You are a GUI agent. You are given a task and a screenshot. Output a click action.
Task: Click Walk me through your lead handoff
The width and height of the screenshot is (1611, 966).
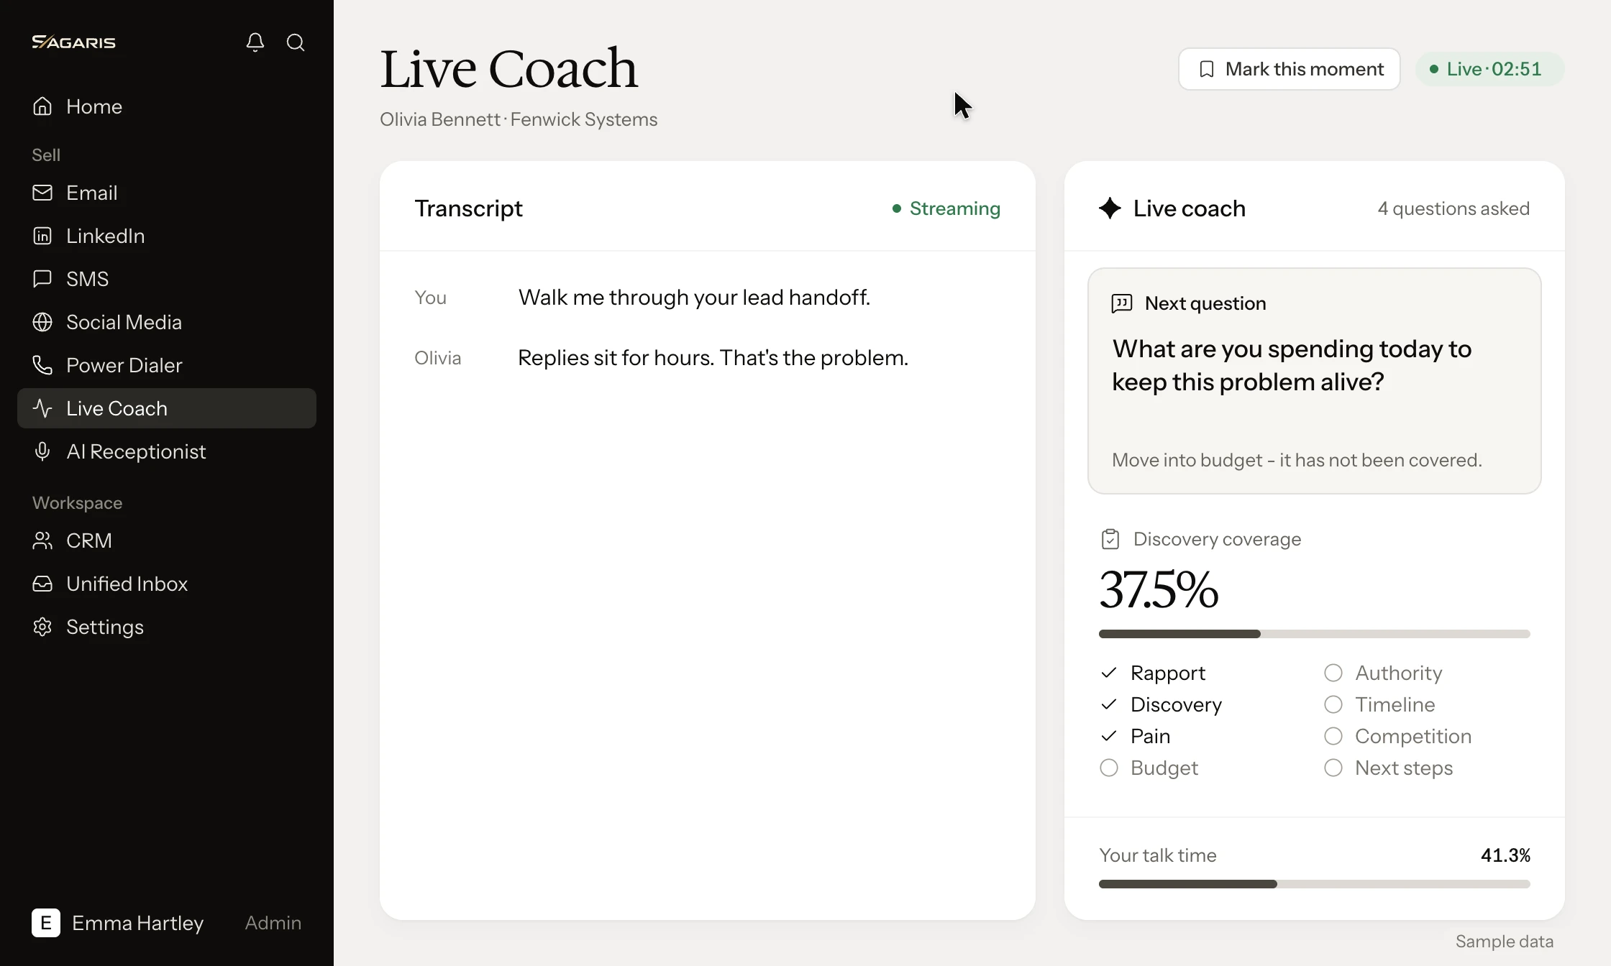point(694,298)
